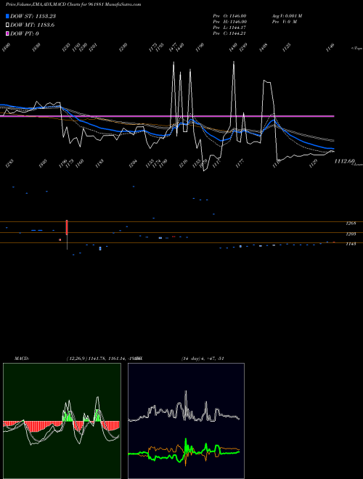Click the 'Pre L: 1144.17' value

click(x=229, y=28)
